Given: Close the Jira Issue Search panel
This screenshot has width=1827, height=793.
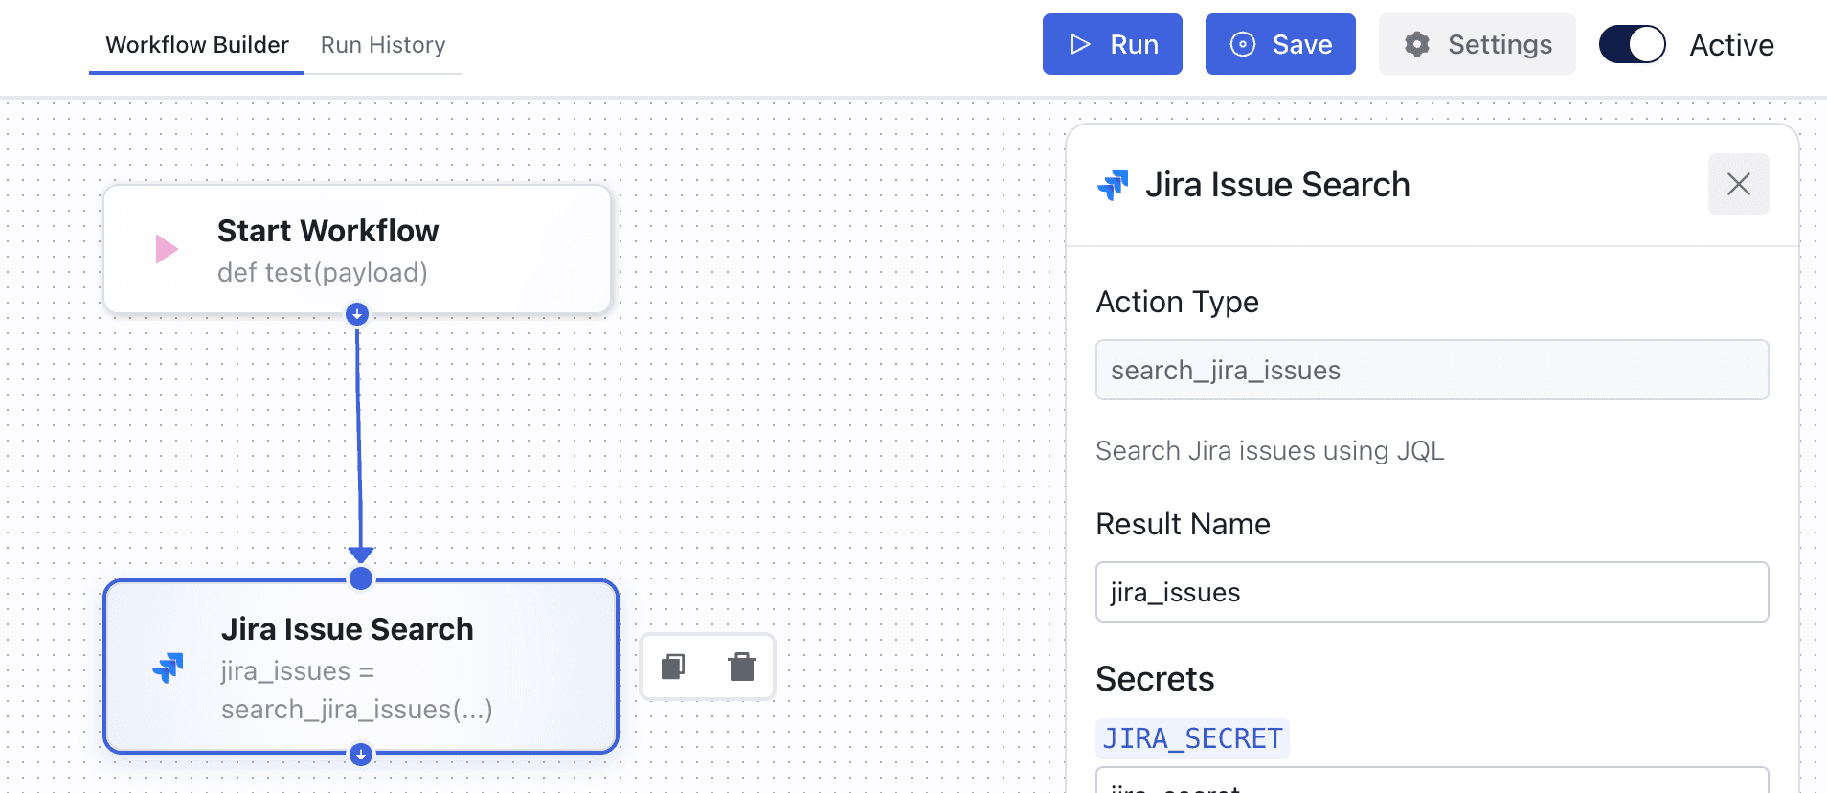Looking at the screenshot, I should pos(1738,184).
